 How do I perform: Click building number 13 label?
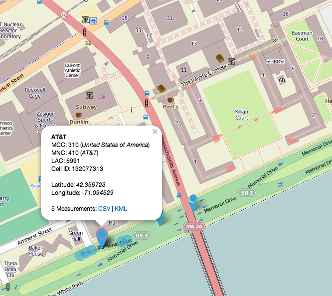tap(194, 44)
